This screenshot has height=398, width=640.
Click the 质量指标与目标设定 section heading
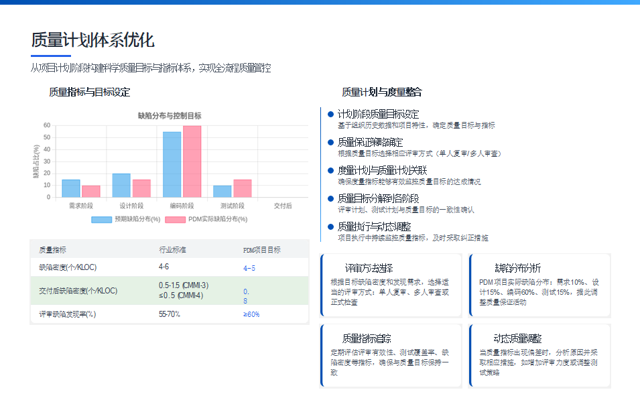point(89,92)
